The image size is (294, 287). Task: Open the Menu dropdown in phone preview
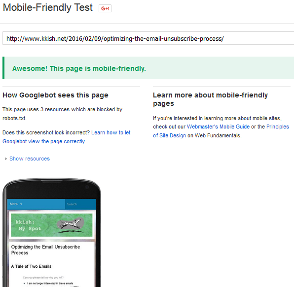point(16,204)
